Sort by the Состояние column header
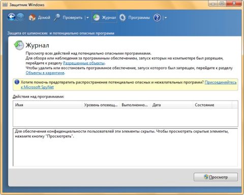 [212, 105]
